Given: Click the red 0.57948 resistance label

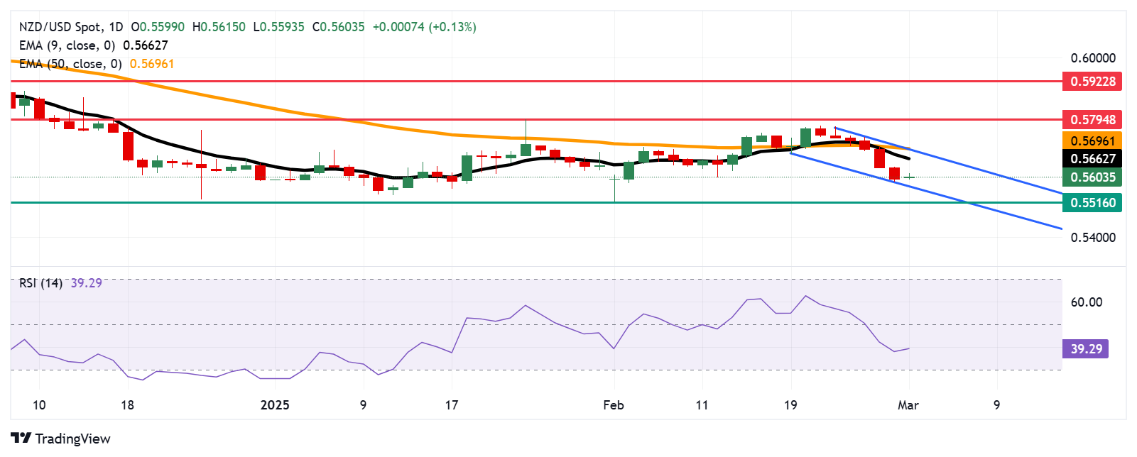Looking at the screenshot, I should [x=1092, y=120].
